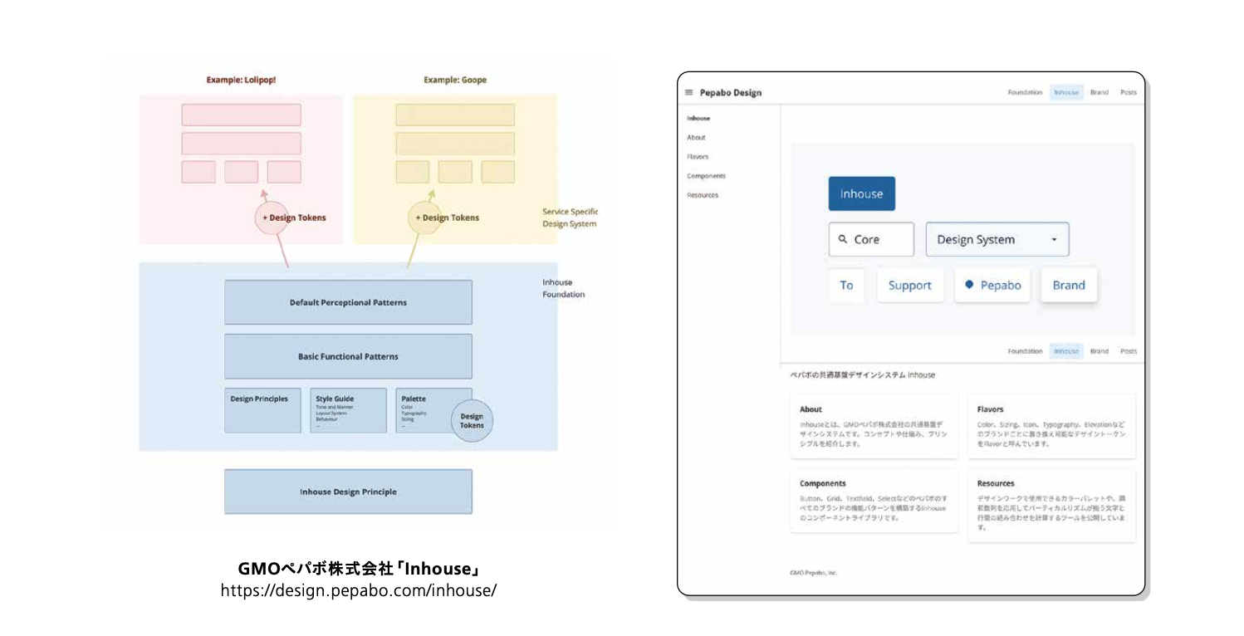Select Inhouse in lower navigation bar
Screen dimensions: 1244x636
click(x=1066, y=351)
